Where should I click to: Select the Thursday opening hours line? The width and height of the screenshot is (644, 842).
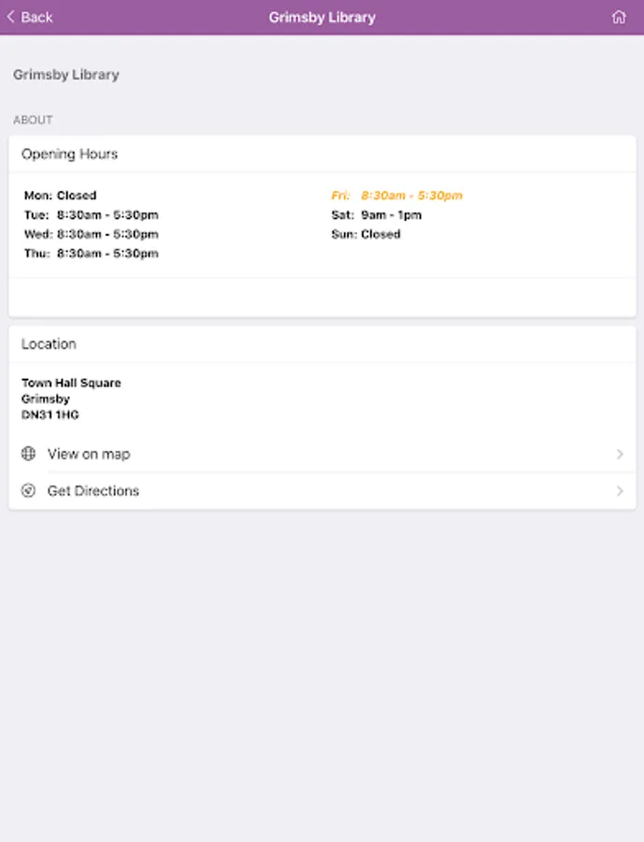[92, 254]
